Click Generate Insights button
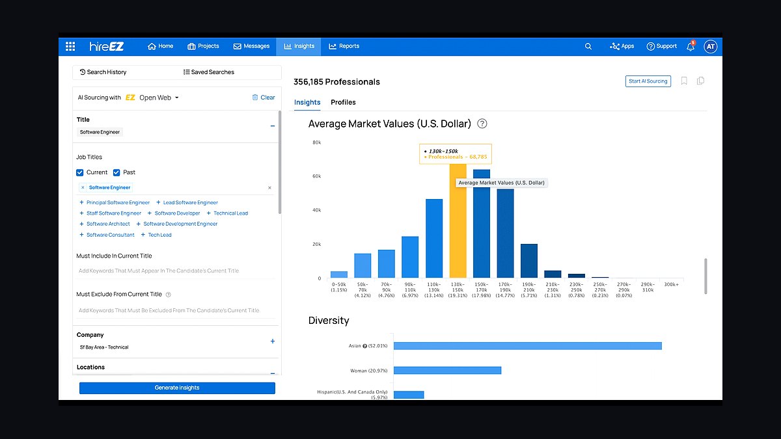781x439 pixels. (x=177, y=388)
